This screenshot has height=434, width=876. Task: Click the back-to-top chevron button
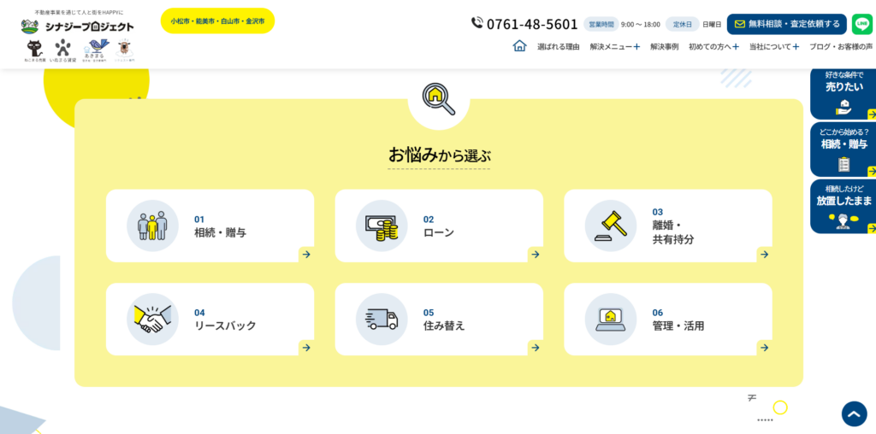(x=855, y=413)
